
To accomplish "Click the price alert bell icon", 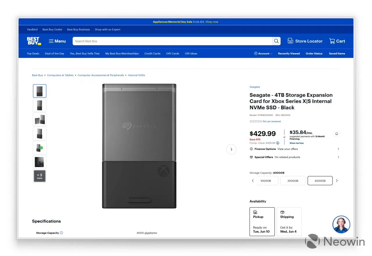I will 337,134.
